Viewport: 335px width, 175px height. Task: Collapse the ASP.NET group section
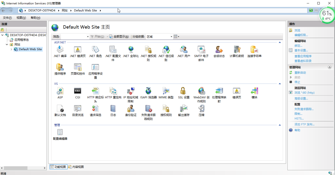pos(280,42)
